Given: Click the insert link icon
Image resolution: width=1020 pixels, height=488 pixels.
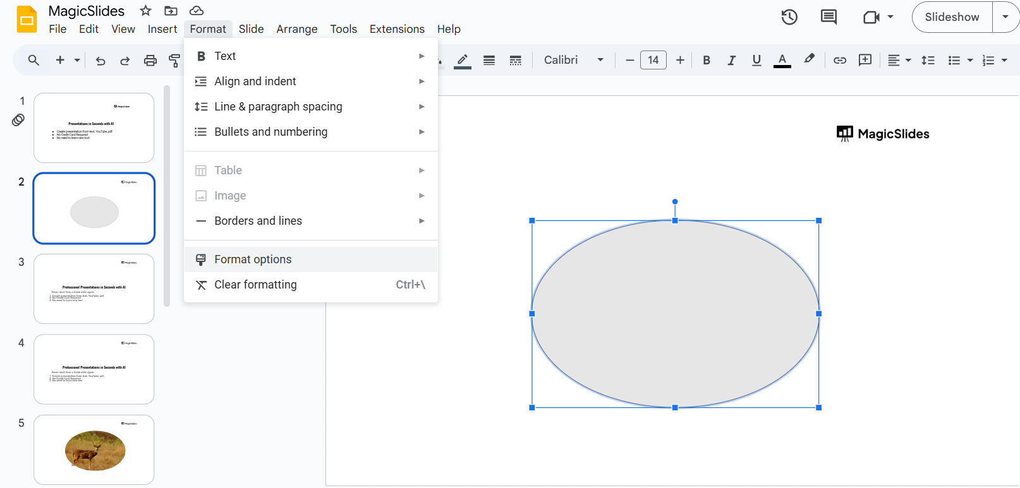Looking at the screenshot, I should 839,61.
